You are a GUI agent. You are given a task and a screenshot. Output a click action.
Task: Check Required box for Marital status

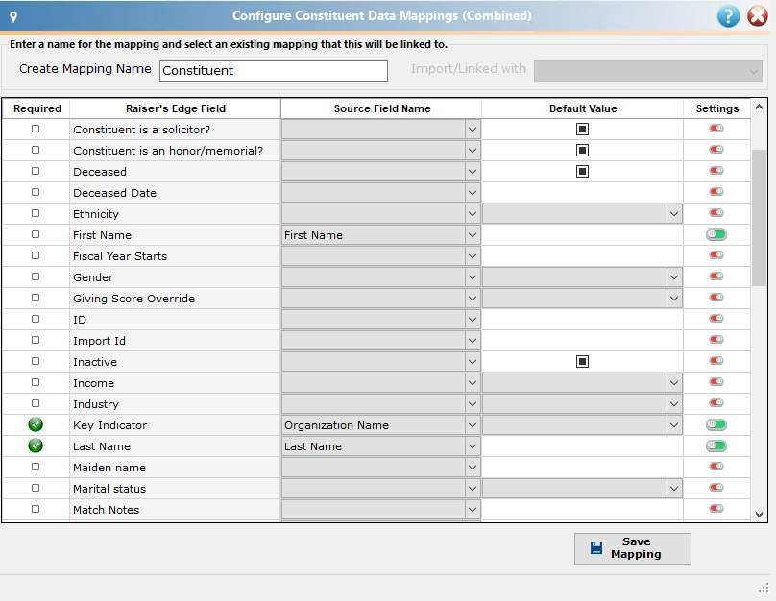click(36, 488)
